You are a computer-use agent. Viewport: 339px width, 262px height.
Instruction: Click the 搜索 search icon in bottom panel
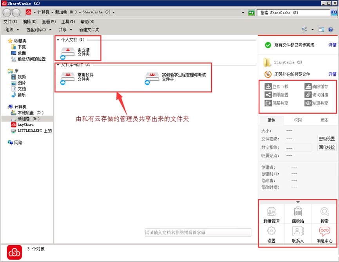(x=324, y=212)
